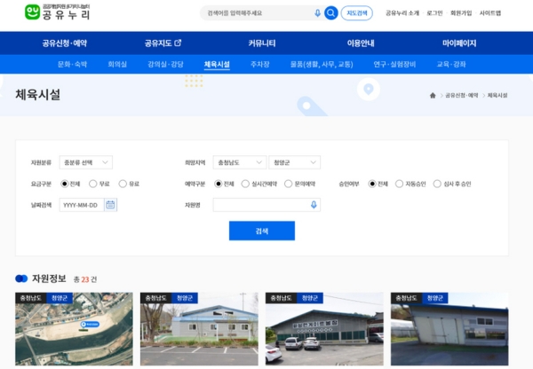Open the calendar date picker icon

coord(110,205)
